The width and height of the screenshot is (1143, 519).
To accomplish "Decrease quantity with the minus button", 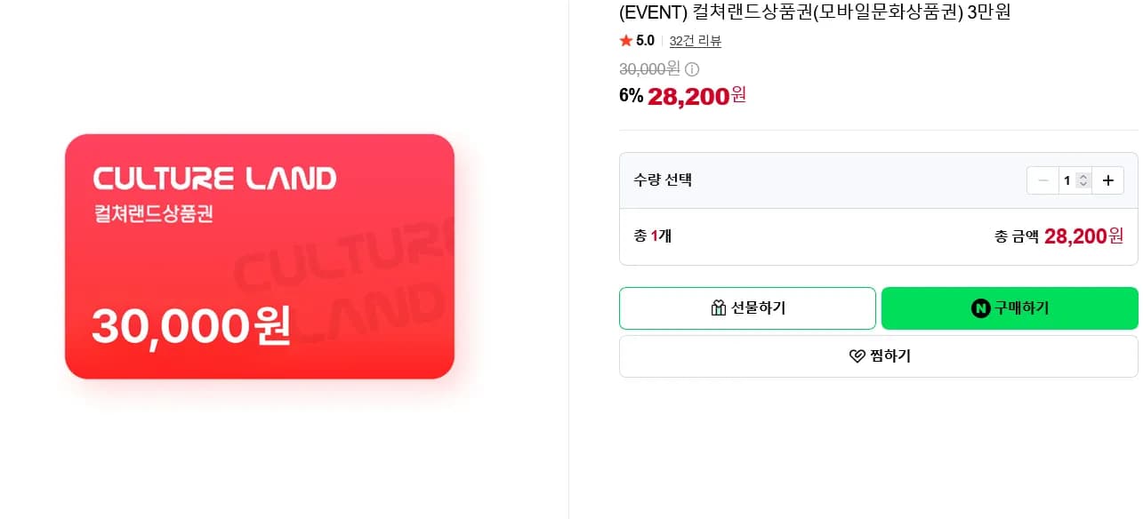I will [1042, 180].
